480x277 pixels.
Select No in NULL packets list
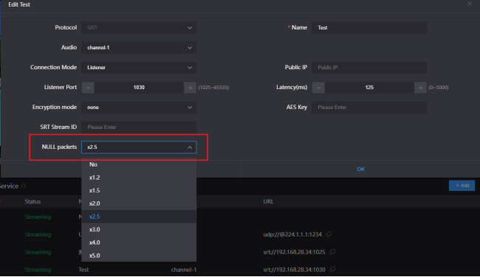point(139,164)
